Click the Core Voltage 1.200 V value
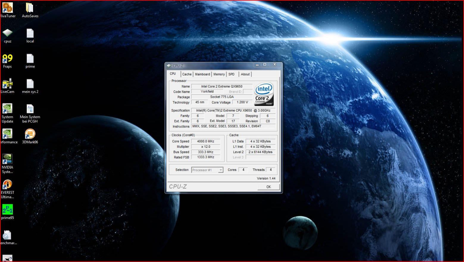 [242, 102]
